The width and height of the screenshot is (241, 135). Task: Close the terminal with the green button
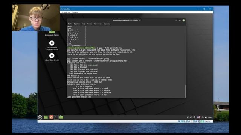pyautogui.click(x=183, y=20)
